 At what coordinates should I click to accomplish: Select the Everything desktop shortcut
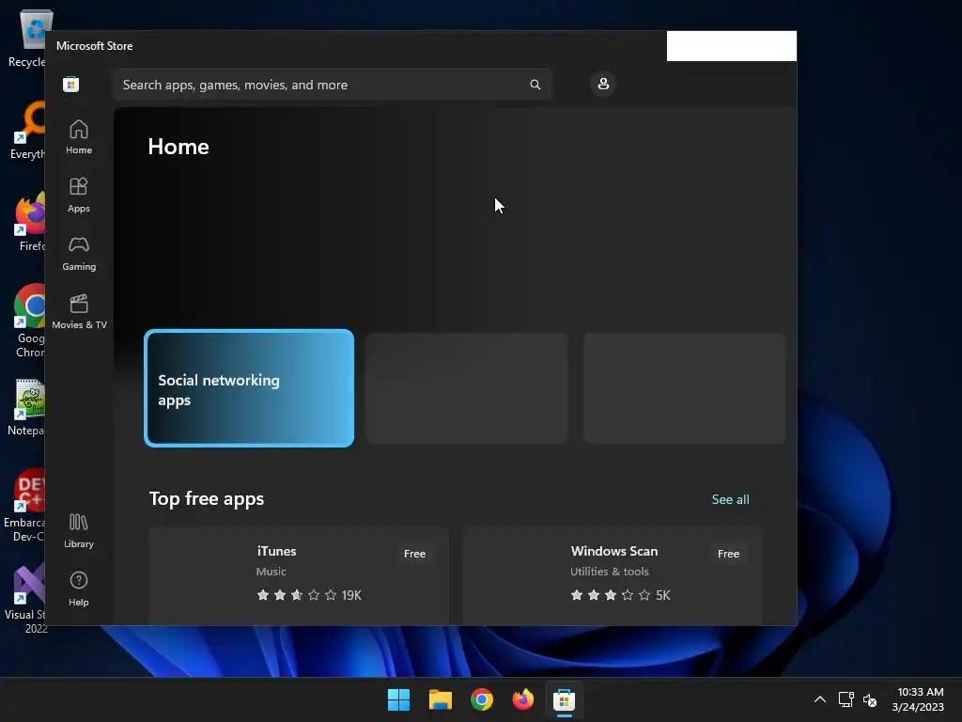coord(27,131)
